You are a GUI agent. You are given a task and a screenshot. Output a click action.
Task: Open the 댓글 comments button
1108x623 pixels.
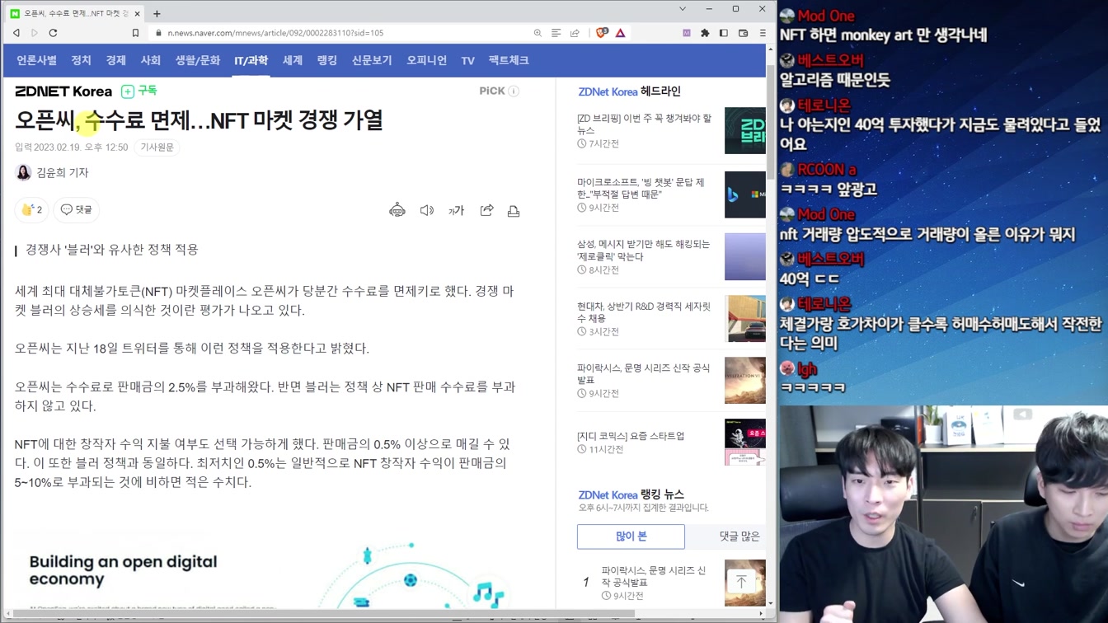coord(77,210)
